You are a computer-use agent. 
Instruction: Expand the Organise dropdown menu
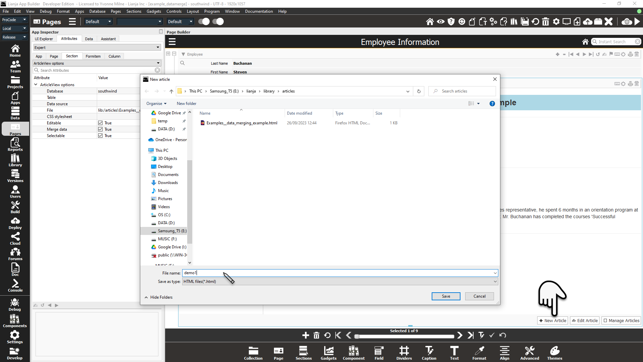coord(156,104)
